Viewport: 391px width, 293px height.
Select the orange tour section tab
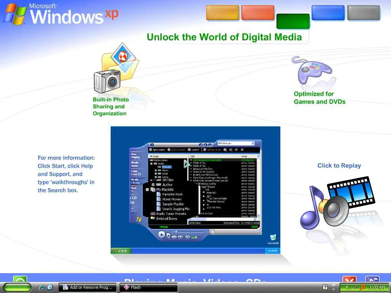point(223,13)
